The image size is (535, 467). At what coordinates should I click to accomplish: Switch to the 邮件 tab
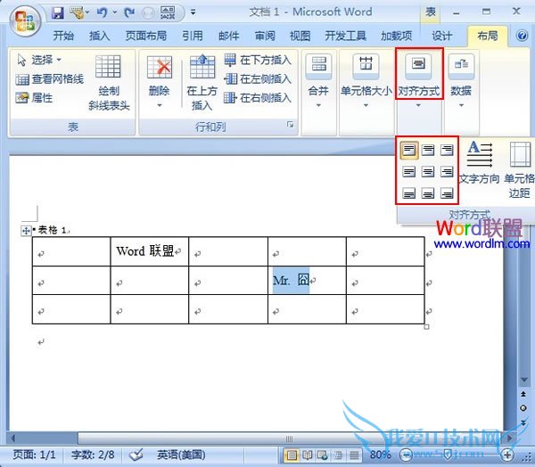[x=228, y=36]
